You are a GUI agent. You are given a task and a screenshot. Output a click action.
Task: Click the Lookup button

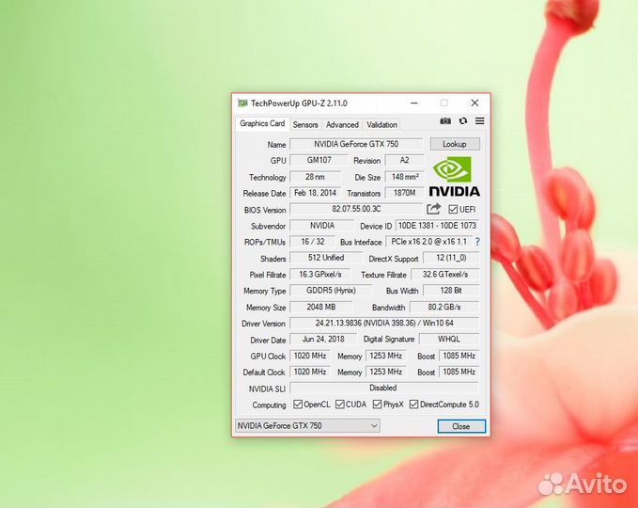(x=455, y=144)
